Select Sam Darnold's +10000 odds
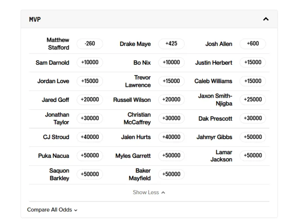 (90, 62)
